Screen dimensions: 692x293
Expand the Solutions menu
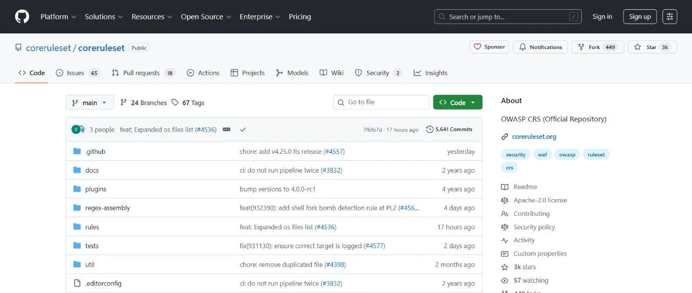(104, 17)
